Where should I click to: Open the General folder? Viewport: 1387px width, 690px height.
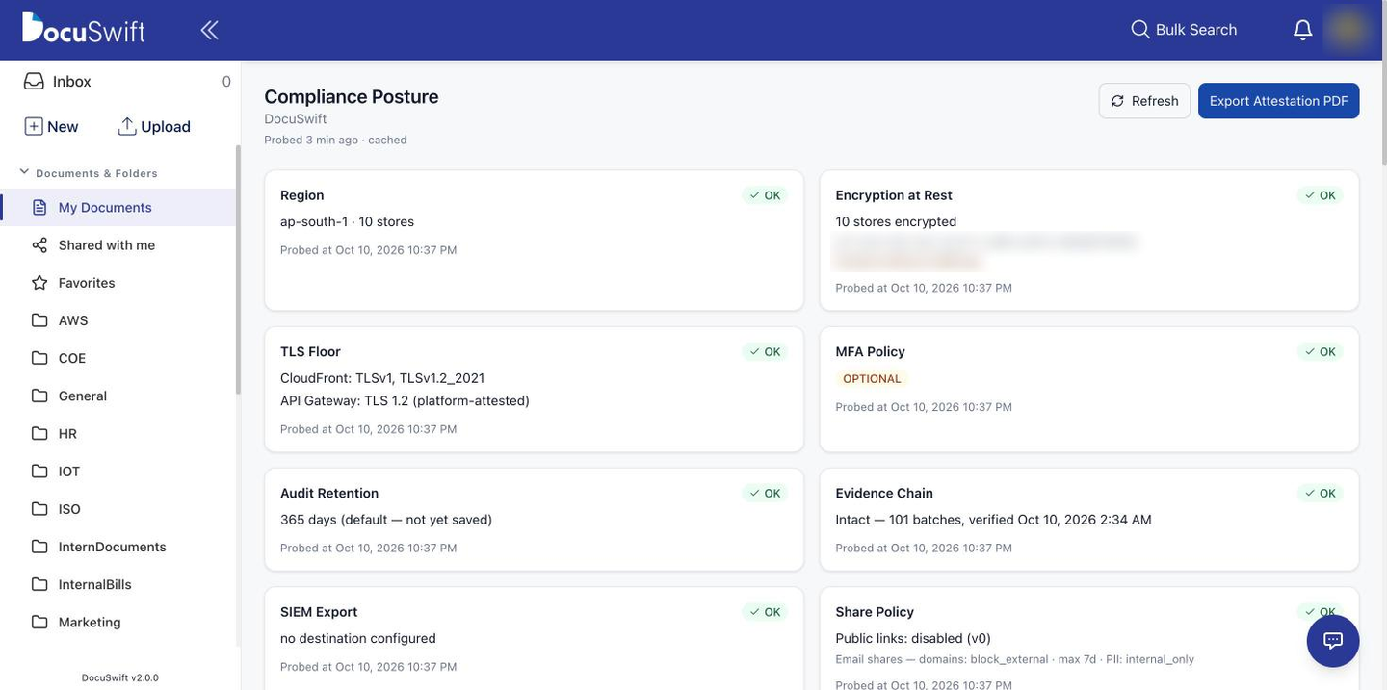pyautogui.click(x=118, y=396)
